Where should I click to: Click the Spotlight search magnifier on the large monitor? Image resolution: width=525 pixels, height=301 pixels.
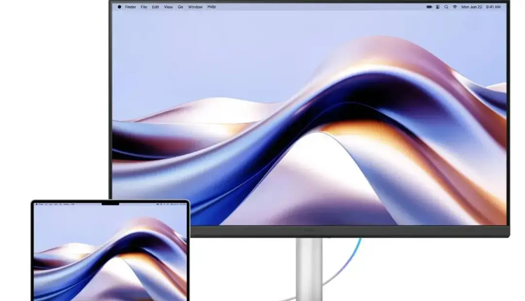[x=446, y=7]
